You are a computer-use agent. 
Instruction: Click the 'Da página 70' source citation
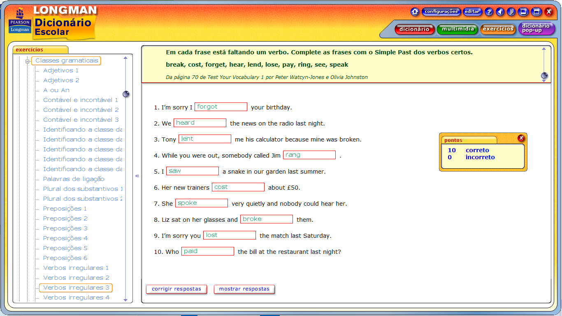[x=267, y=77]
